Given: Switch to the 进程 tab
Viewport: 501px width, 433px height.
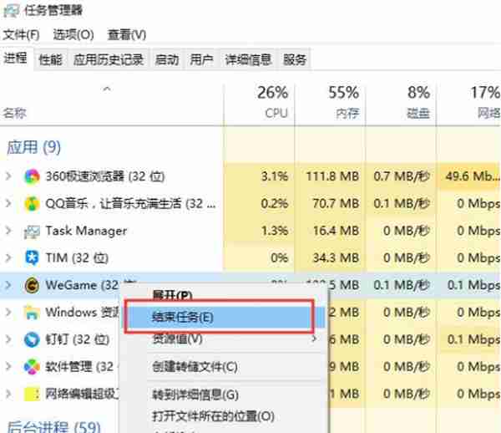Looking at the screenshot, I should tap(15, 59).
